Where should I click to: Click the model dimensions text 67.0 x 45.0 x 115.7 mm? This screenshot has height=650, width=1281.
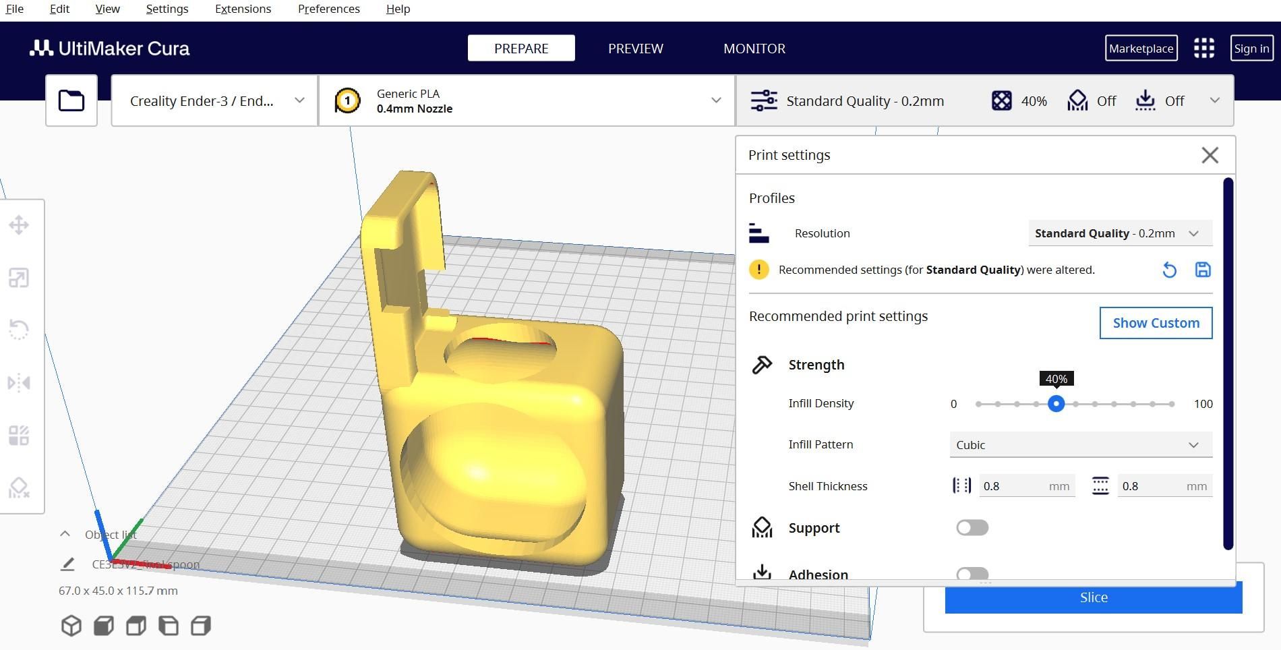[x=118, y=591]
